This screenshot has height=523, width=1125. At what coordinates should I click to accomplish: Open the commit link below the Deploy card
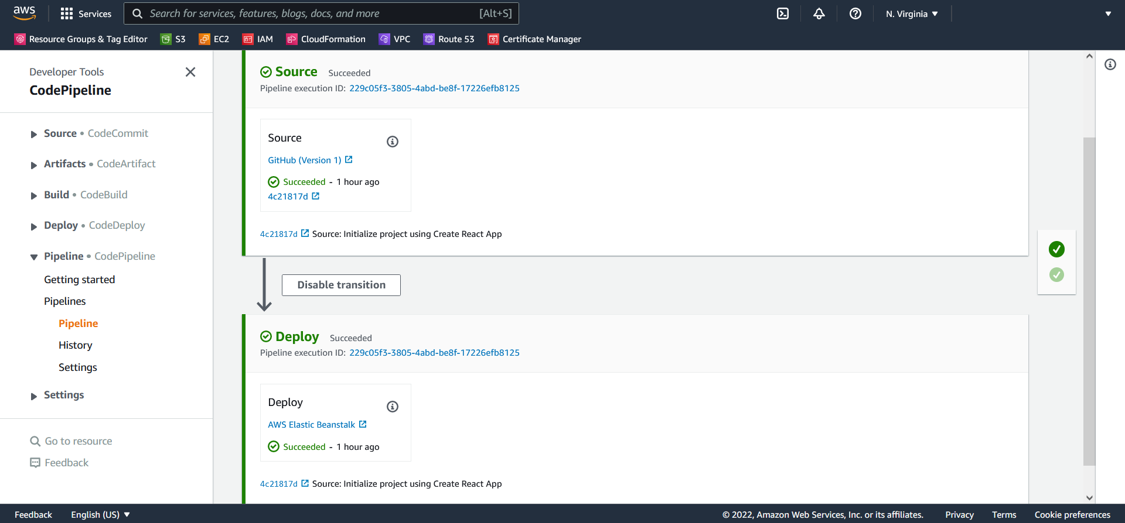(x=279, y=484)
